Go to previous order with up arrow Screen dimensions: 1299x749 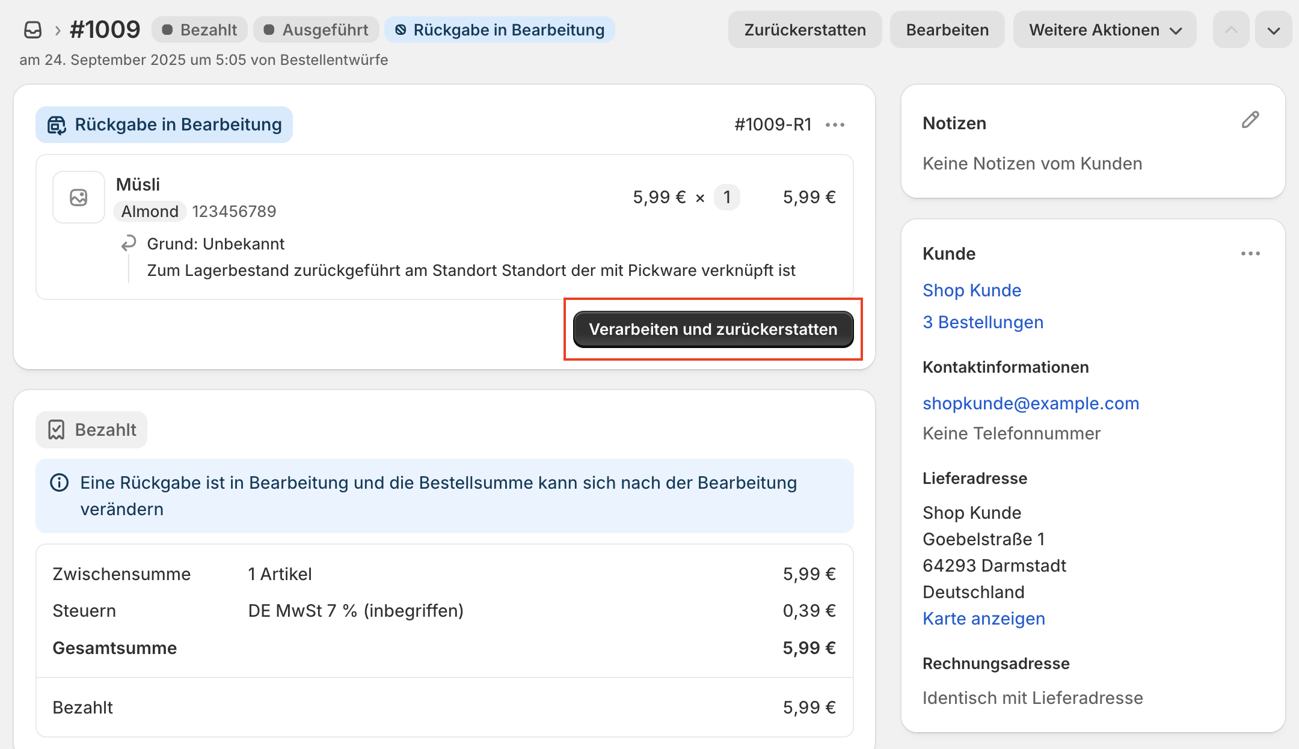[x=1231, y=30]
